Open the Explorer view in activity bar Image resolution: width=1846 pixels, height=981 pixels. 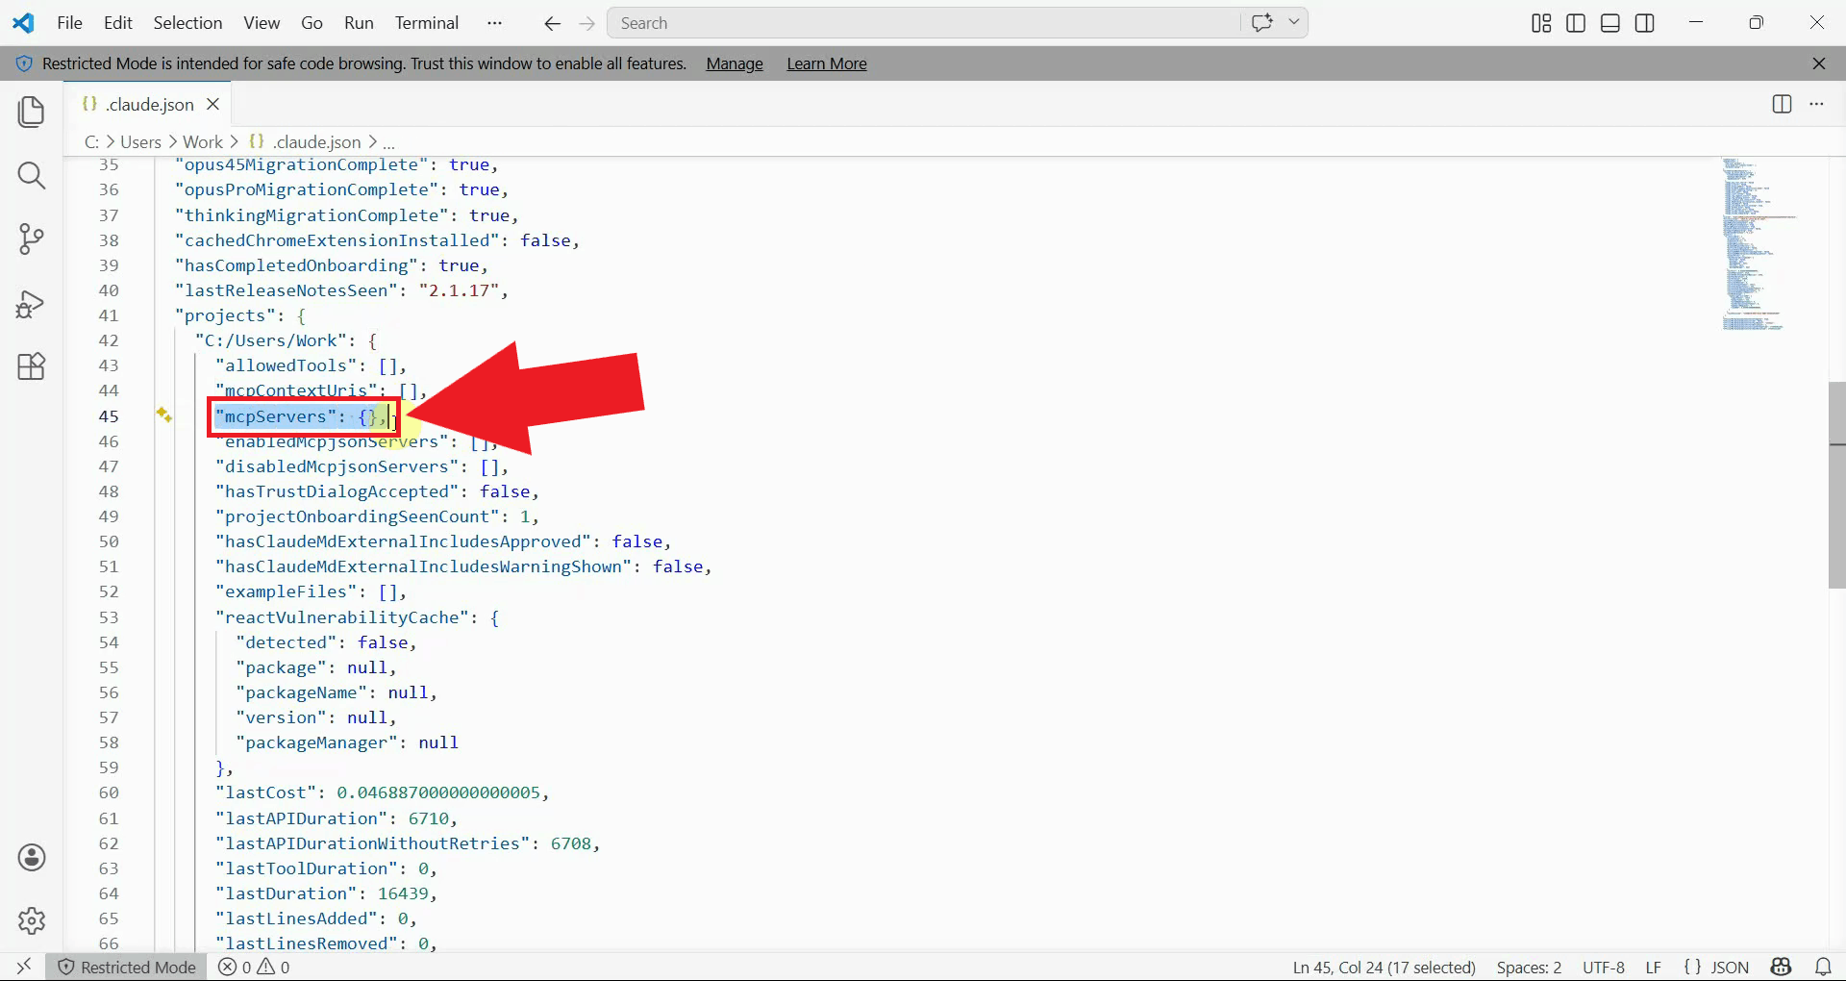32,112
